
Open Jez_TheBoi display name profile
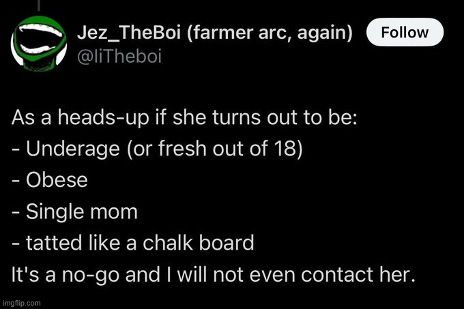point(129,32)
